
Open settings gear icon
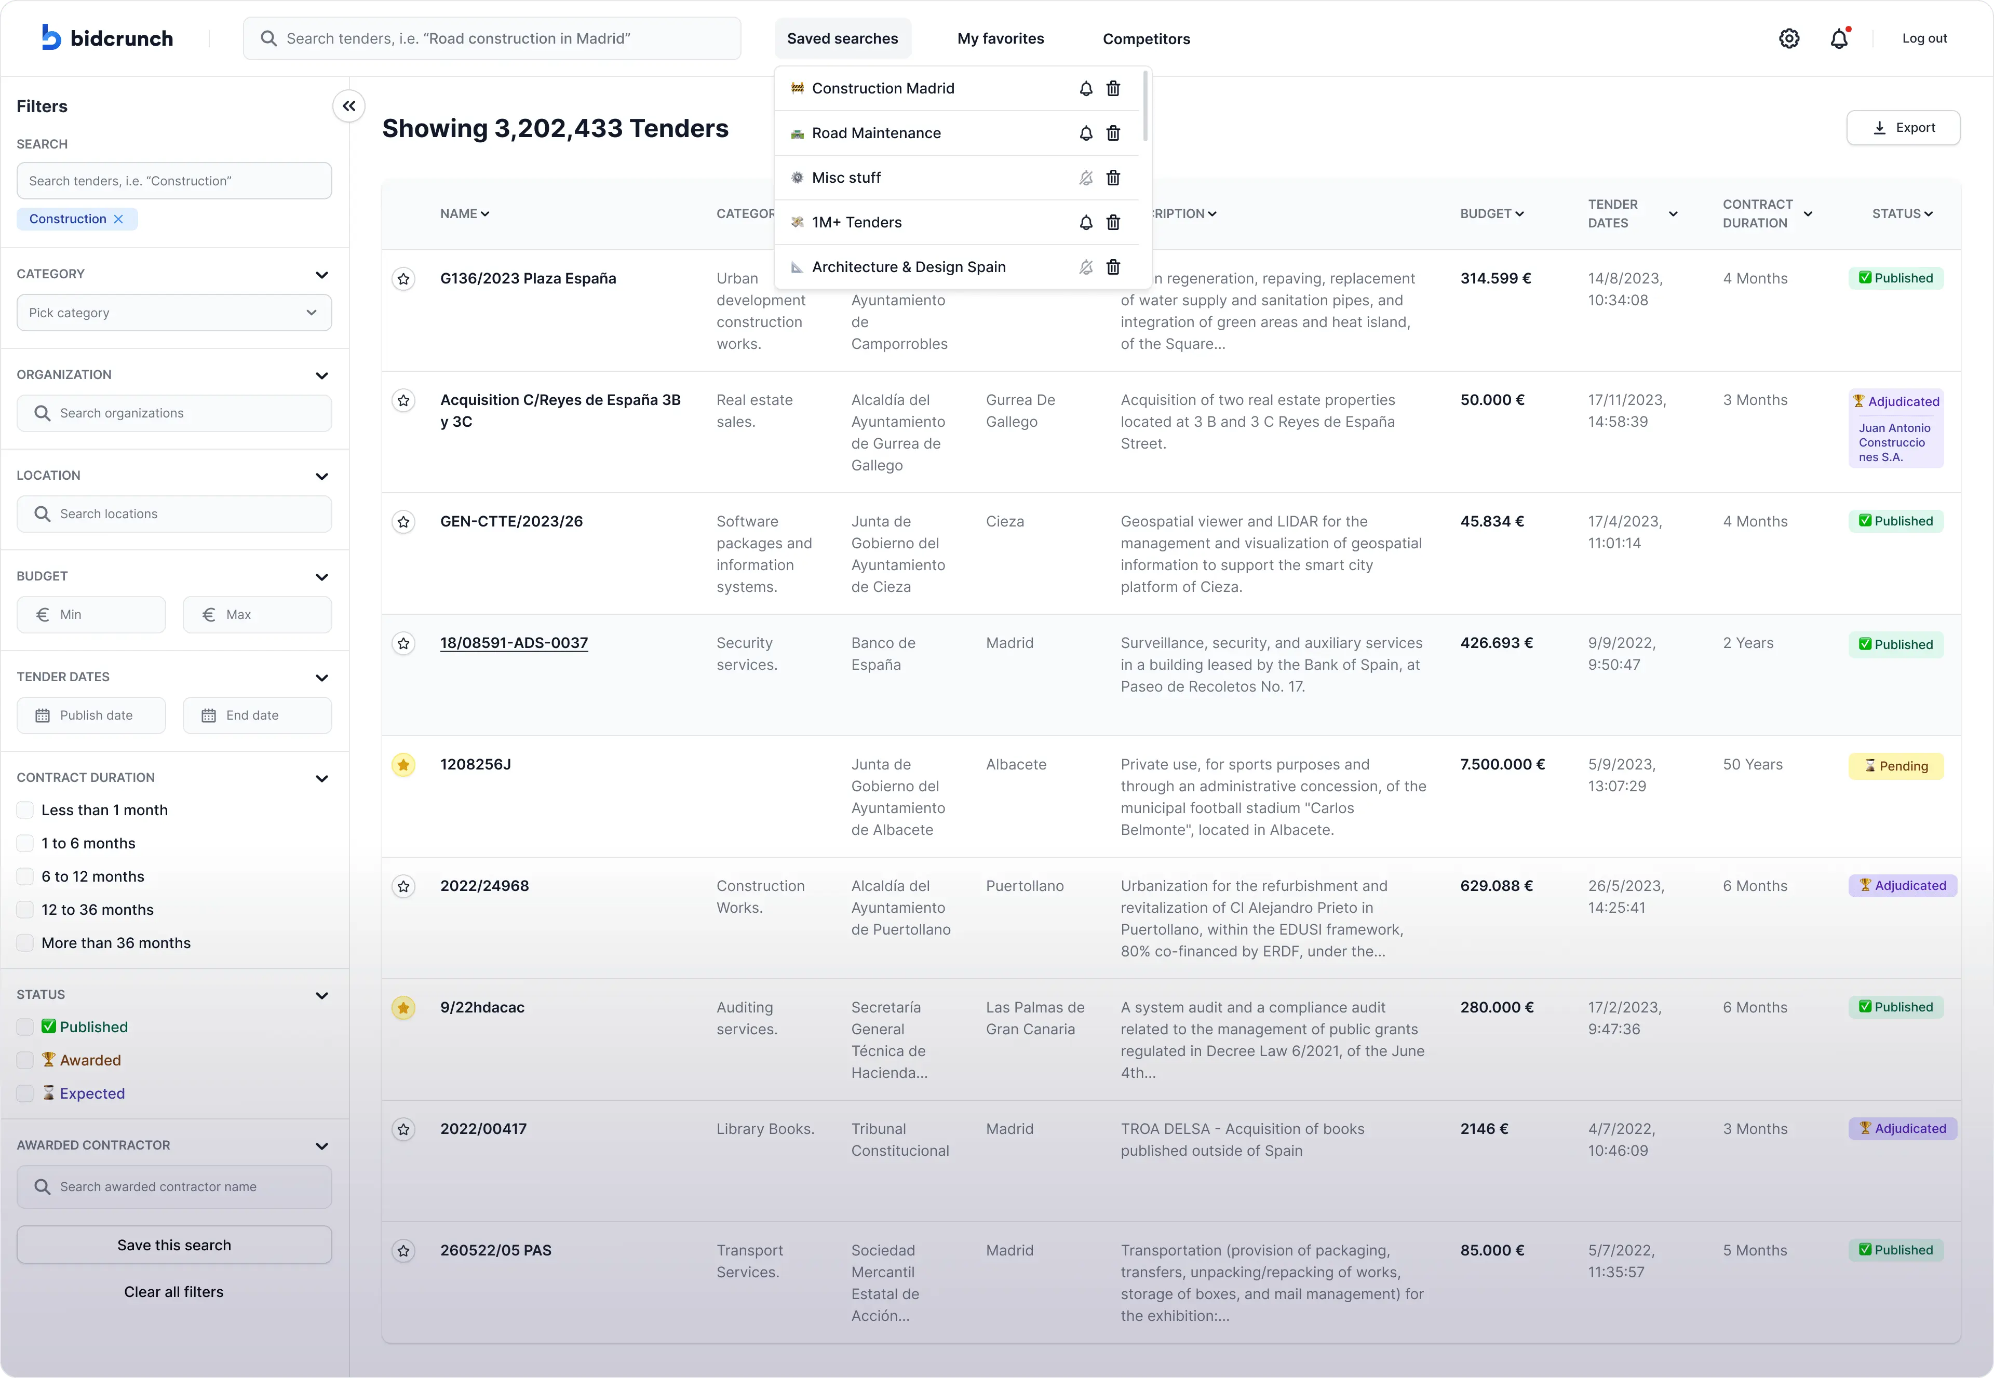(x=1788, y=39)
